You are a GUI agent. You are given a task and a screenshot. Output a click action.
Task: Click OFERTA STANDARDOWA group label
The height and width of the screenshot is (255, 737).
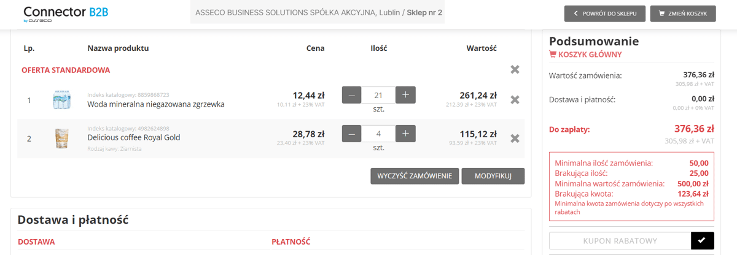(66, 70)
